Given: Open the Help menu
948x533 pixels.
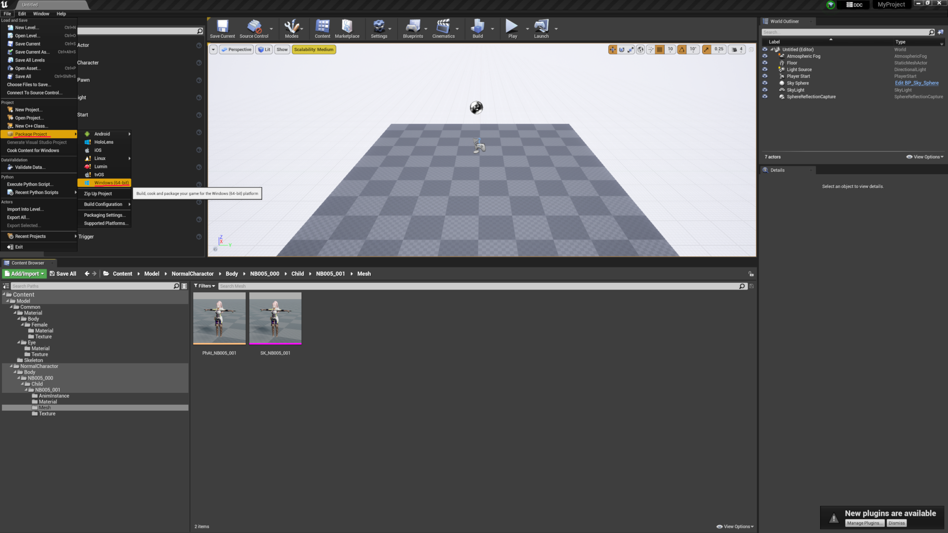Looking at the screenshot, I should point(61,14).
